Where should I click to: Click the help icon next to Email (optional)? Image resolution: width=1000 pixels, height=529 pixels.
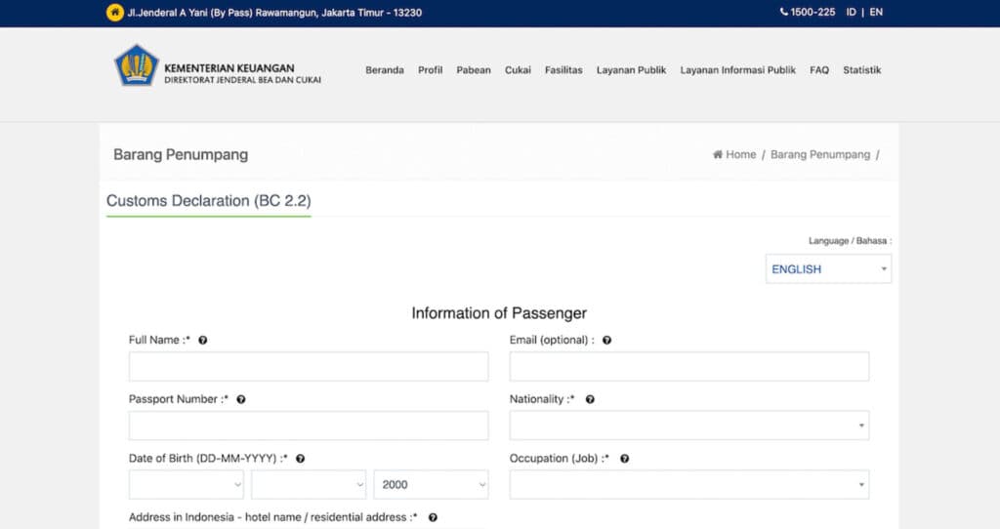pos(607,341)
